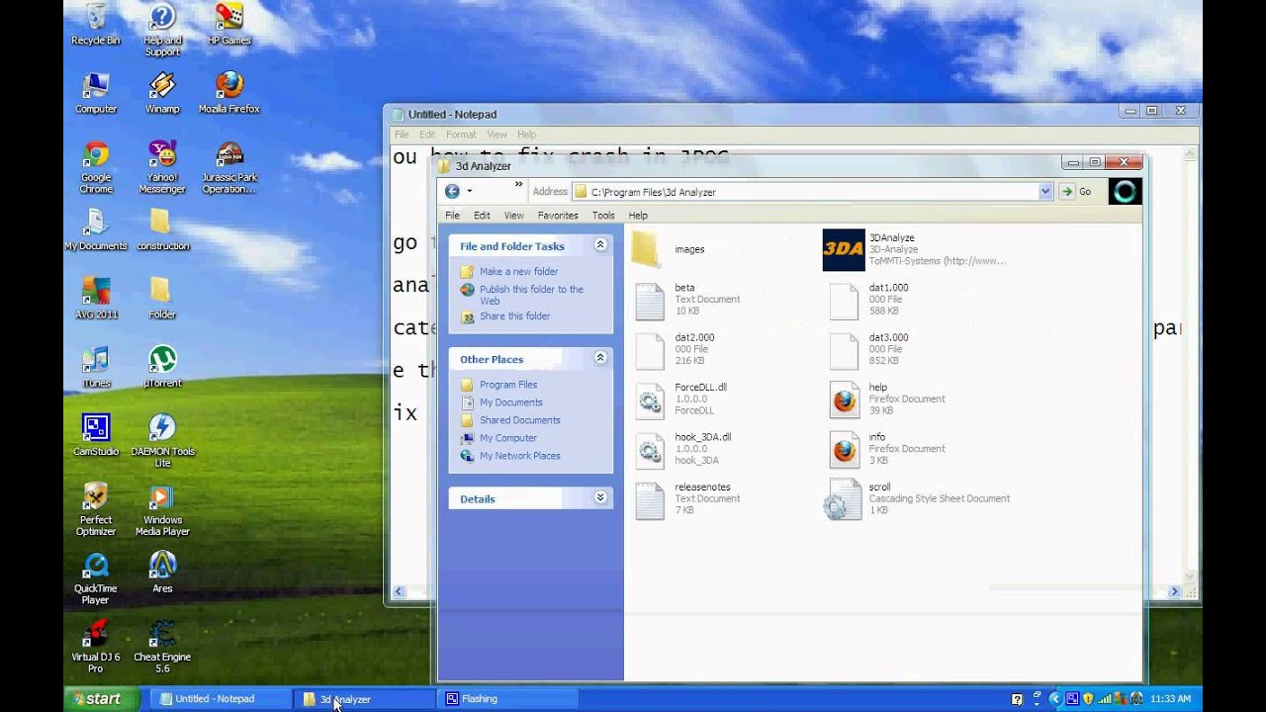
Task: Click the system tray clock 11:33 AM
Action: click(x=1170, y=698)
